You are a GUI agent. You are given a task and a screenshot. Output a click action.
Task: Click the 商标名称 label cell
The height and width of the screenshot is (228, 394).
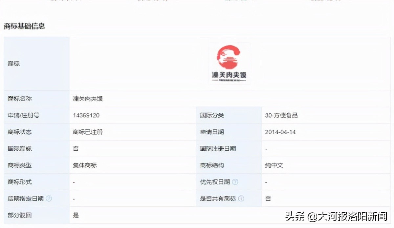pyautogui.click(x=36, y=99)
